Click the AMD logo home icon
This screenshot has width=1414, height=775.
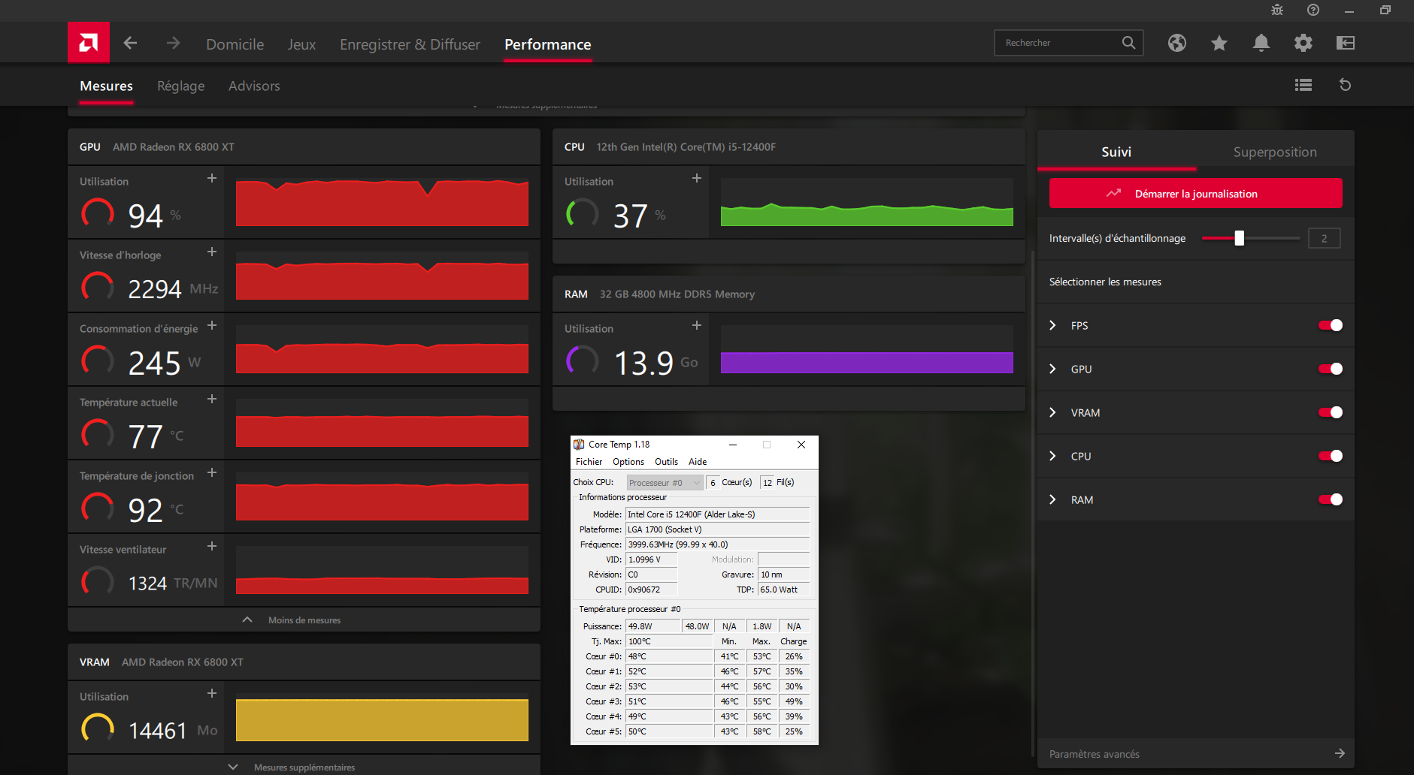tap(89, 43)
